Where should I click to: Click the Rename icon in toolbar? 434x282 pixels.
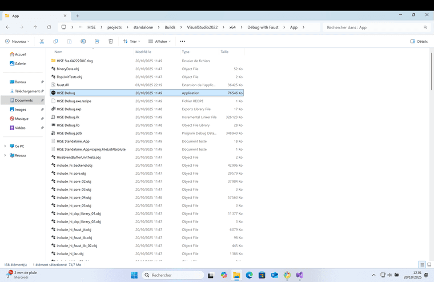click(83, 41)
